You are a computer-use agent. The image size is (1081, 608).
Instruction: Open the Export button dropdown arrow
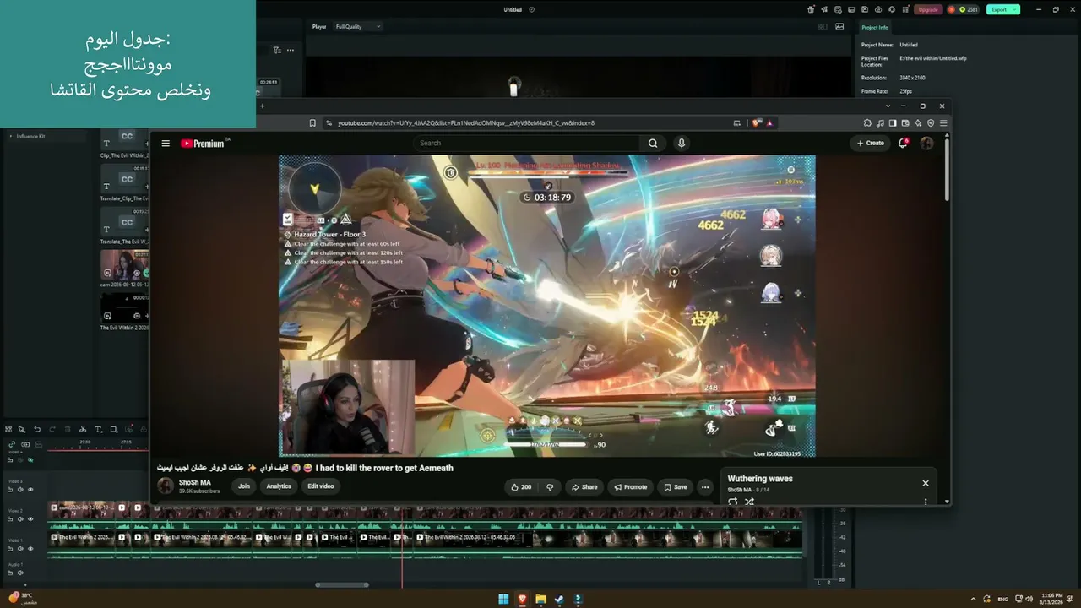[1014, 9]
